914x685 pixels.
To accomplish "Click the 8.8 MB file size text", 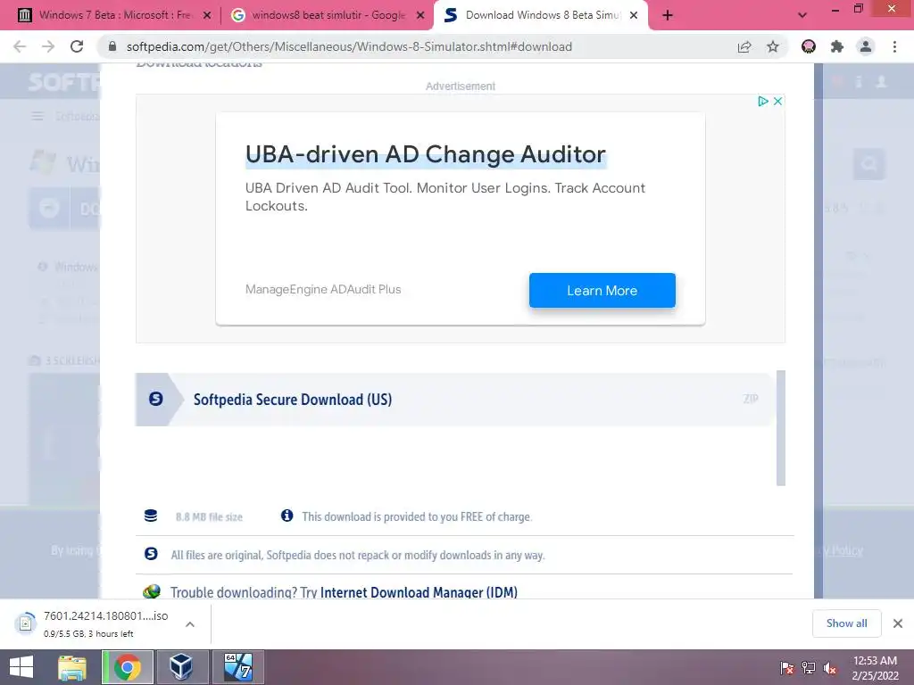I will tap(209, 516).
